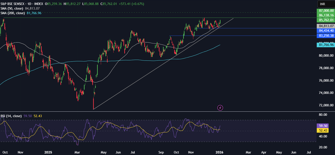Screen dimensions: 335x155
Task: Click the blue 83,250.38 horizontal line label
Action: coord(326,36)
